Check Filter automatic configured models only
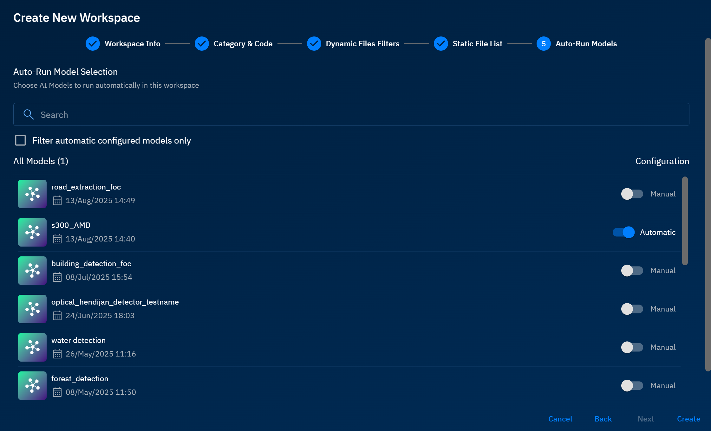The image size is (711, 431). (21, 140)
